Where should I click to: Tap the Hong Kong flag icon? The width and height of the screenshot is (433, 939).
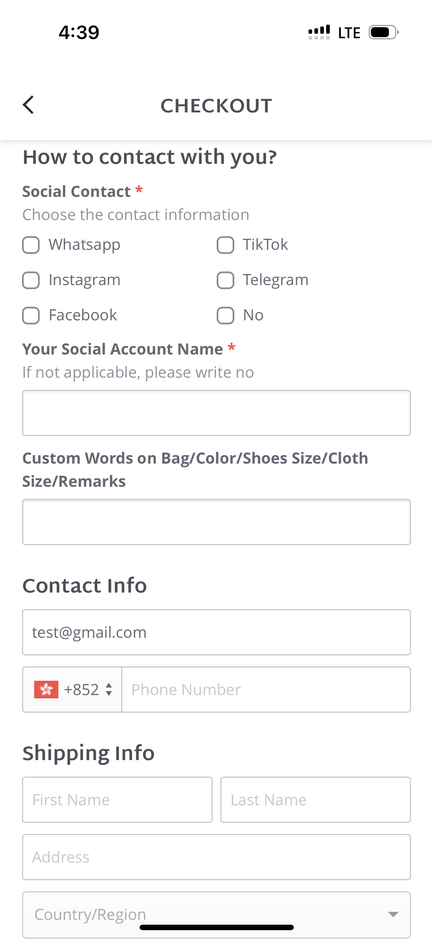[x=46, y=689]
